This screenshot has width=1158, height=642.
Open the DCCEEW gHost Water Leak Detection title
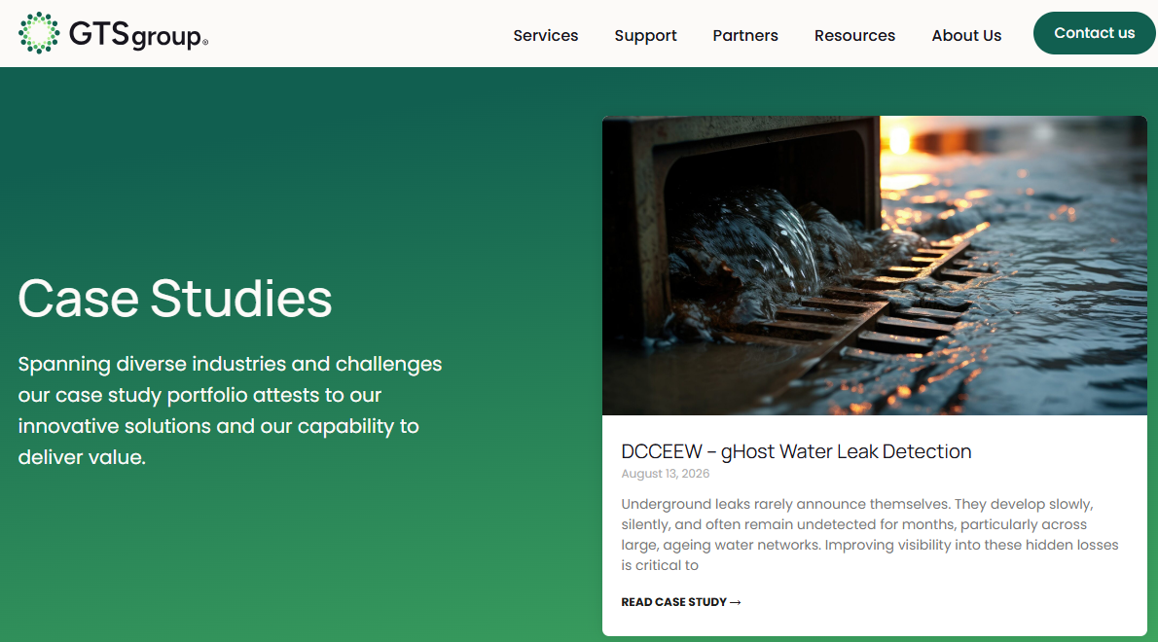796,451
